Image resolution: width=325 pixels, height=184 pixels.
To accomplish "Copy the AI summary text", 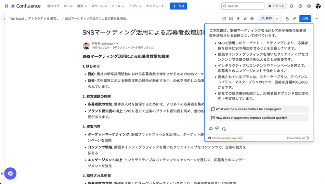I will pyautogui.click(x=224, y=129).
